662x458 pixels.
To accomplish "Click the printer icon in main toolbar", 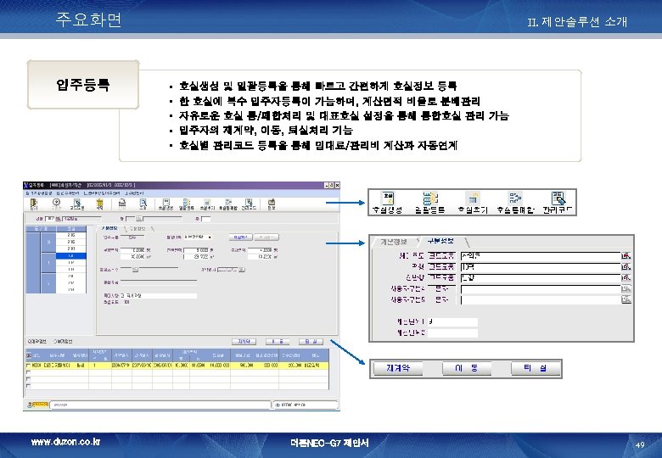I will point(122,204).
